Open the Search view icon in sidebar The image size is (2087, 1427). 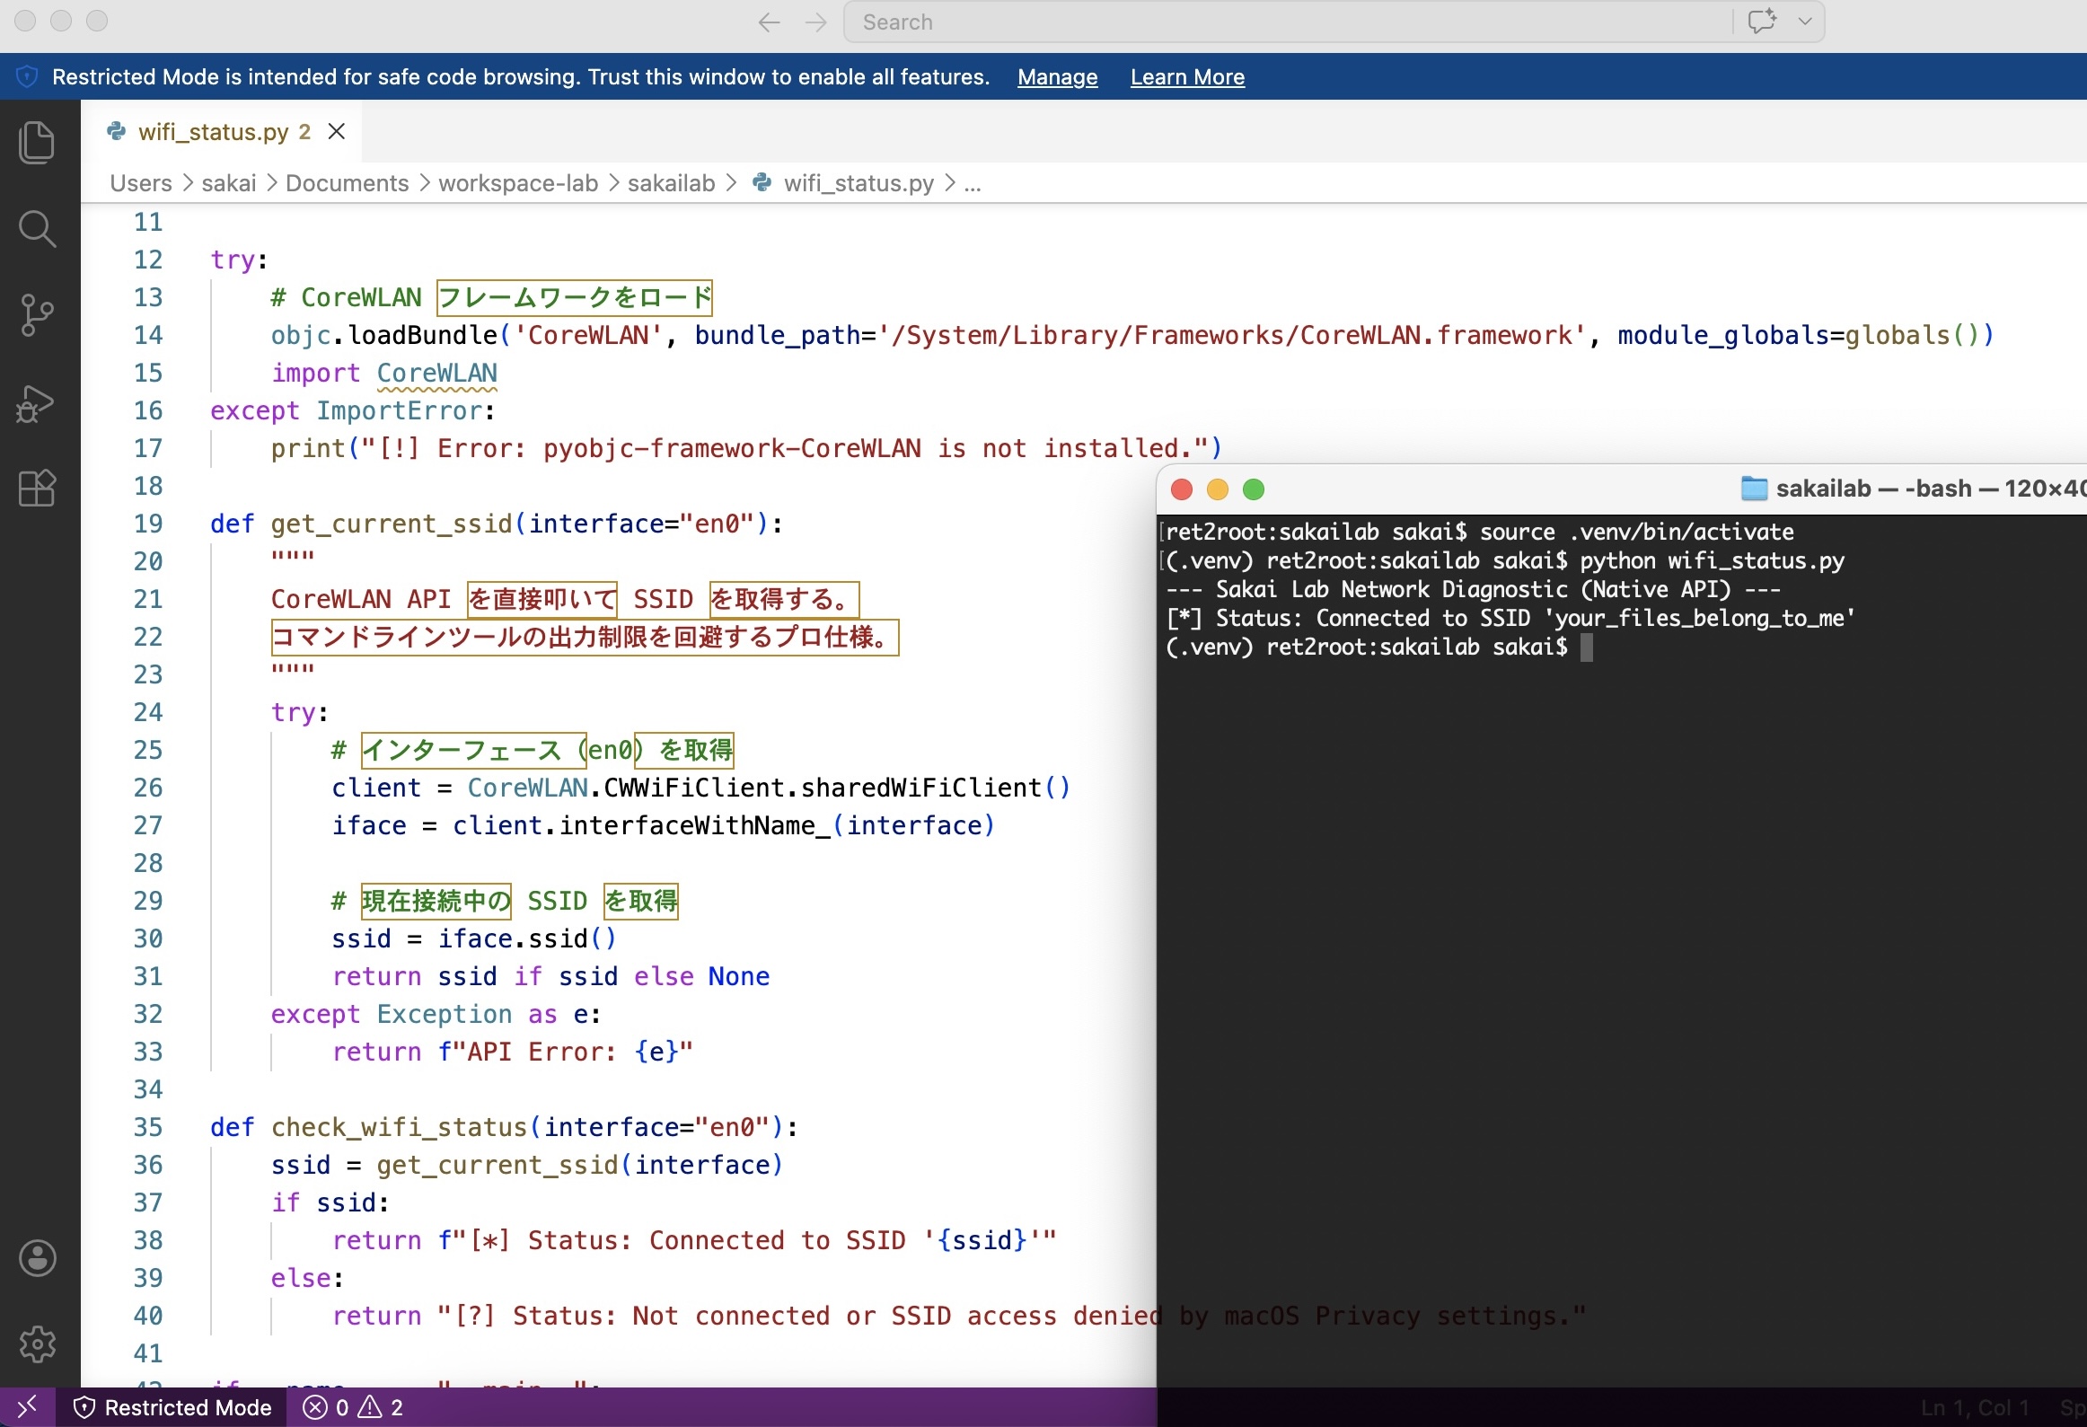tap(37, 229)
